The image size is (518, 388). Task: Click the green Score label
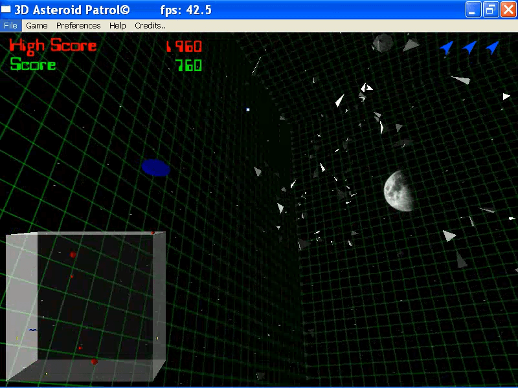33,64
